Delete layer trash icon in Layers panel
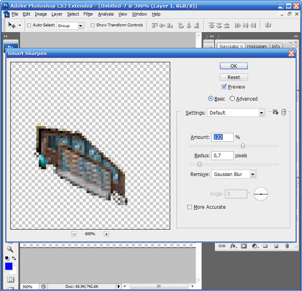This screenshot has height=291, width=302. [x=287, y=246]
